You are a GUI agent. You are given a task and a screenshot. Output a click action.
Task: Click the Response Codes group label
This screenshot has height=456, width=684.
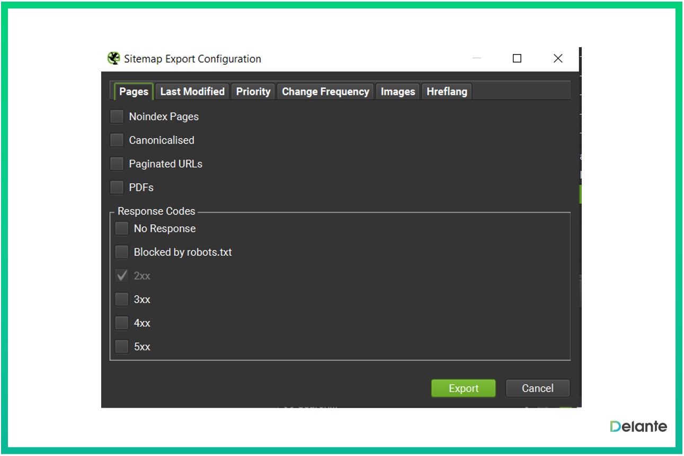pos(156,211)
